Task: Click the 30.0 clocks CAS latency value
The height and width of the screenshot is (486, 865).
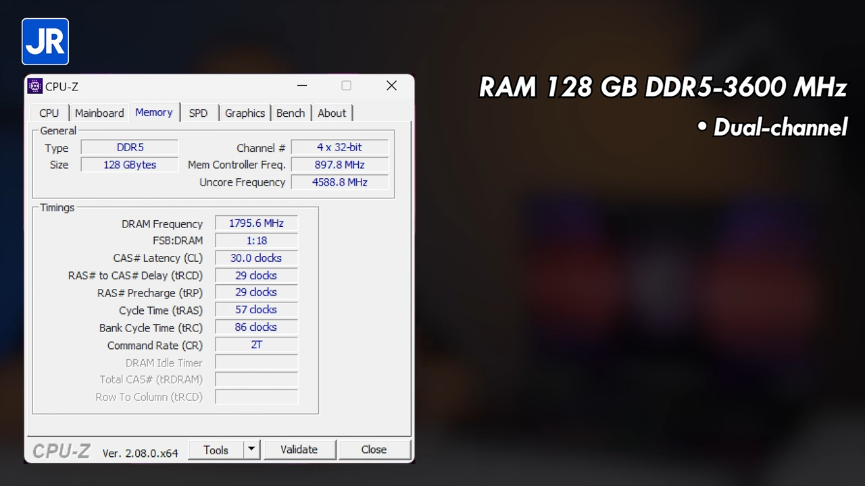Action: (256, 258)
